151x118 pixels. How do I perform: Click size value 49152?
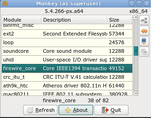[x=117, y=68]
